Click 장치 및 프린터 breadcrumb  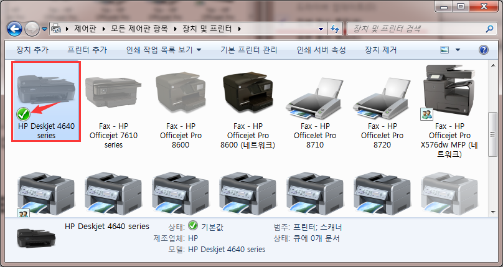pos(207,29)
